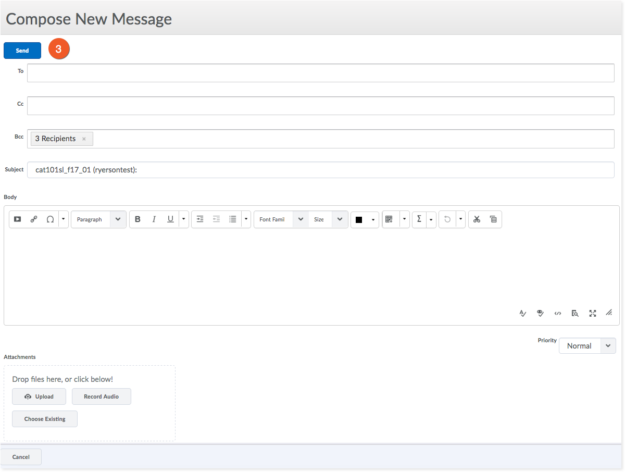
Task: Open the HTML source code editor
Action: pos(558,313)
